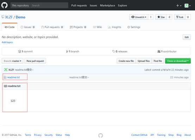Open the Unwatch dropdown

139,17
